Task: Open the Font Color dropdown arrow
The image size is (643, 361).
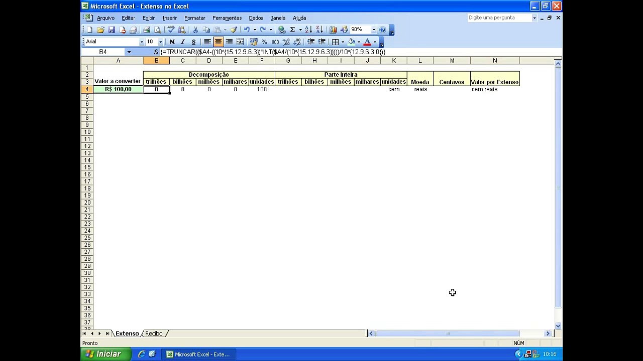Action: (375, 42)
